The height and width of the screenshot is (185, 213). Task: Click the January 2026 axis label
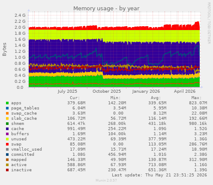[146, 91]
